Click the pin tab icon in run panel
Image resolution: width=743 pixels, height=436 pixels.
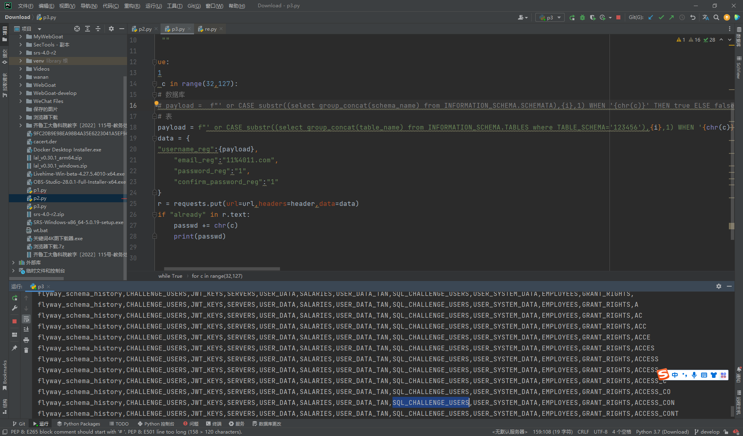(x=15, y=348)
